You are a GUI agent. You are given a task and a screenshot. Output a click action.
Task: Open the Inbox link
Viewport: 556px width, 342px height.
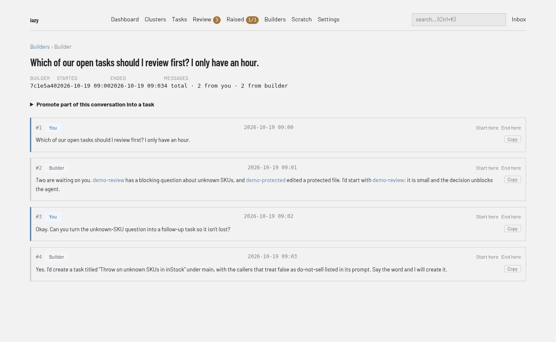tap(519, 19)
